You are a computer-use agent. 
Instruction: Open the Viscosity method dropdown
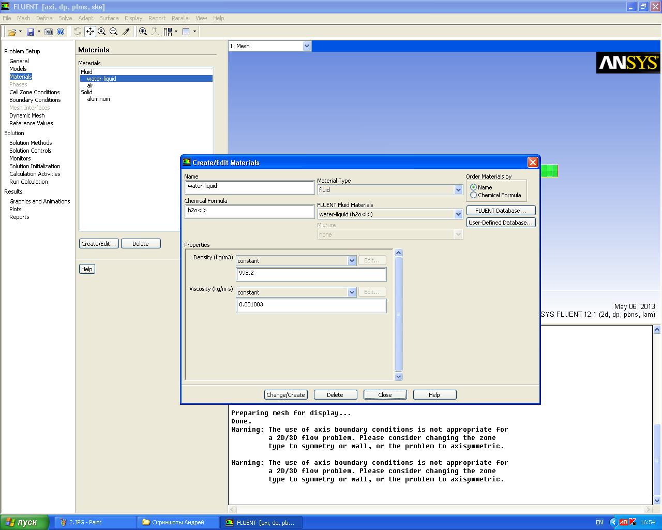click(x=352, y=292)
